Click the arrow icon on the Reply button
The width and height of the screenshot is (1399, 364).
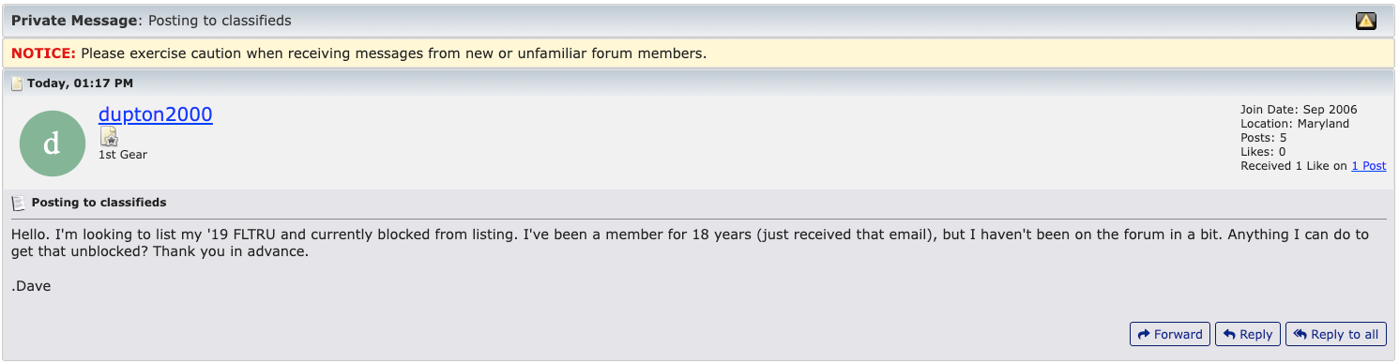click(1229, 334)
